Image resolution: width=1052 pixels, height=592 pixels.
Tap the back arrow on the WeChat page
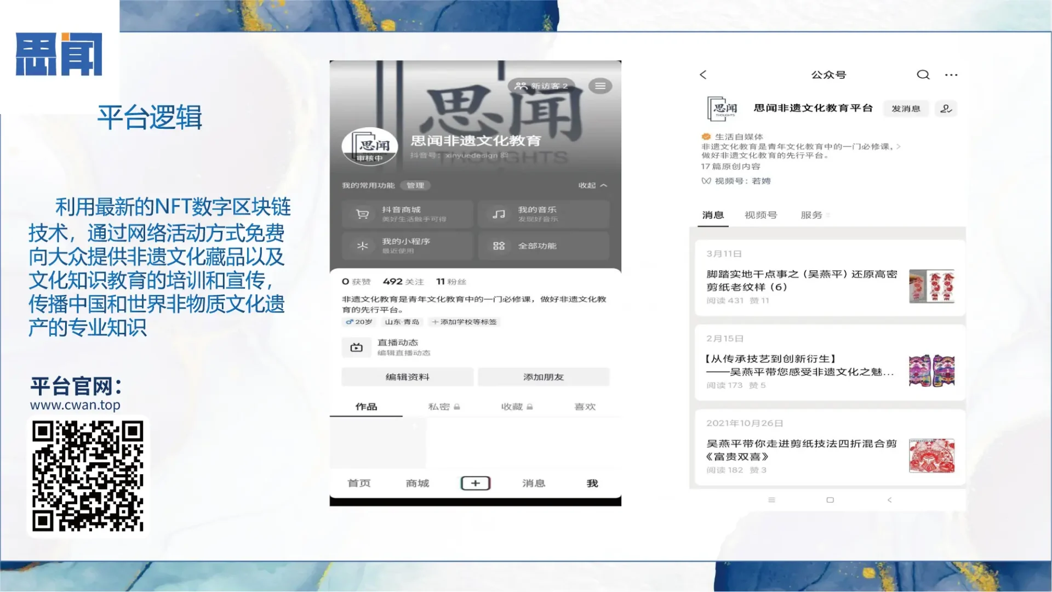coord(703,75)
